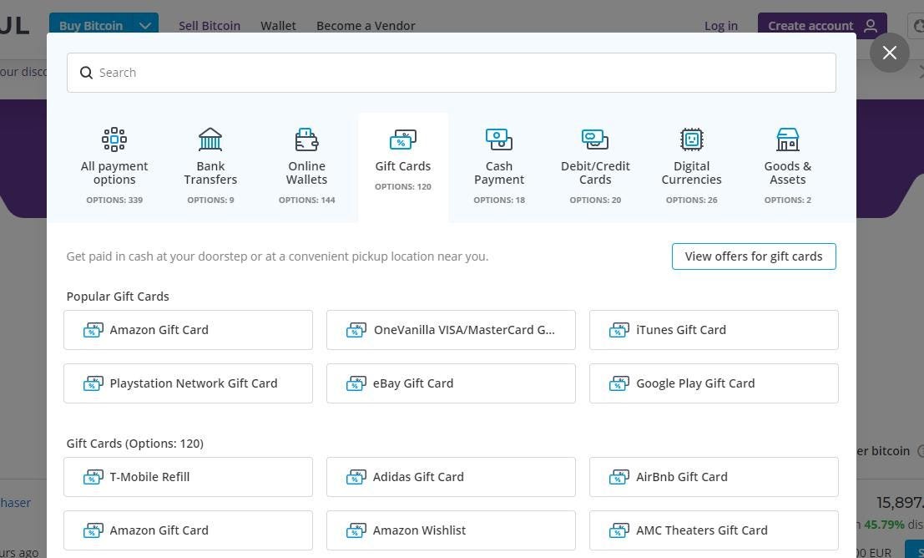Click 'OPTIONS: 144' count text
Screen dimensions: 924x558
tap(306, 200)
